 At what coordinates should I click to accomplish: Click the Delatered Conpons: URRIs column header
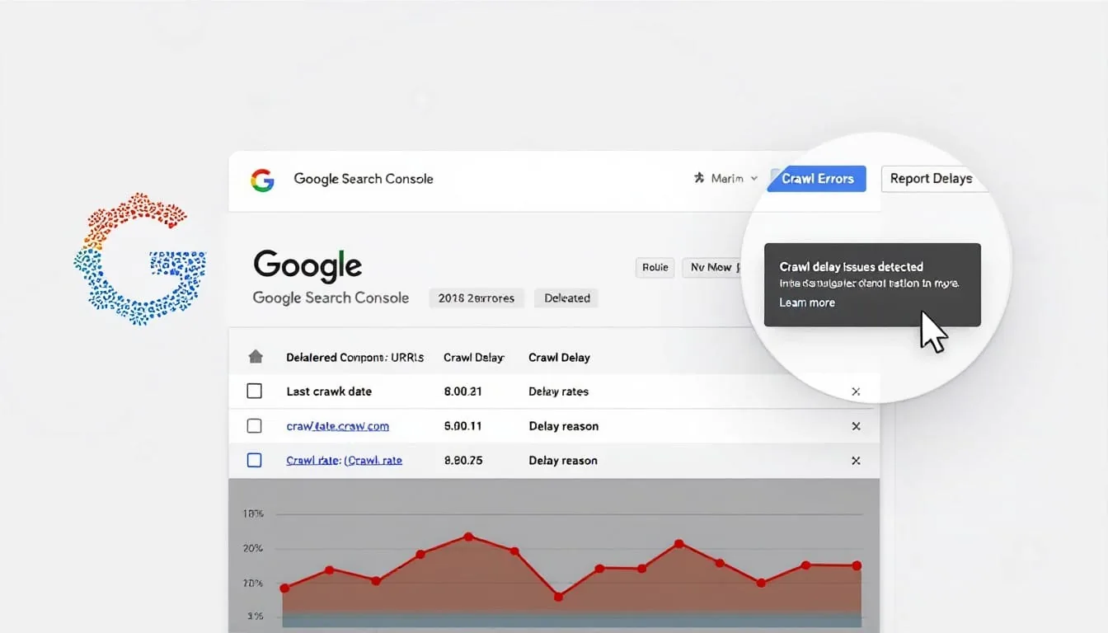pos(354,358)
